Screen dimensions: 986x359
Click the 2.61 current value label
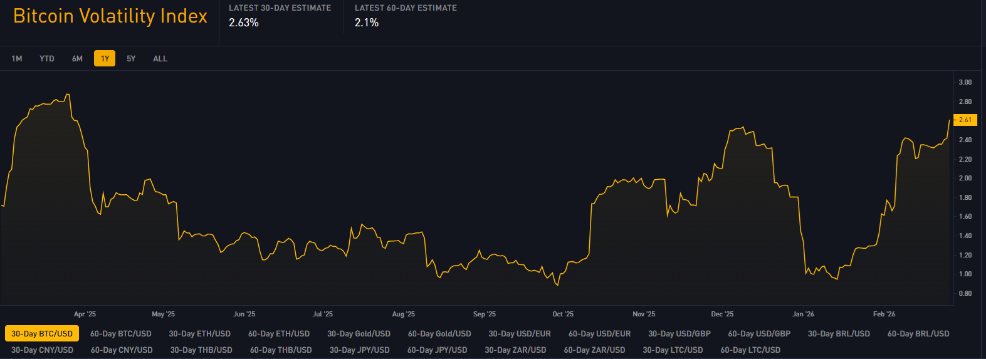point(965,120)
